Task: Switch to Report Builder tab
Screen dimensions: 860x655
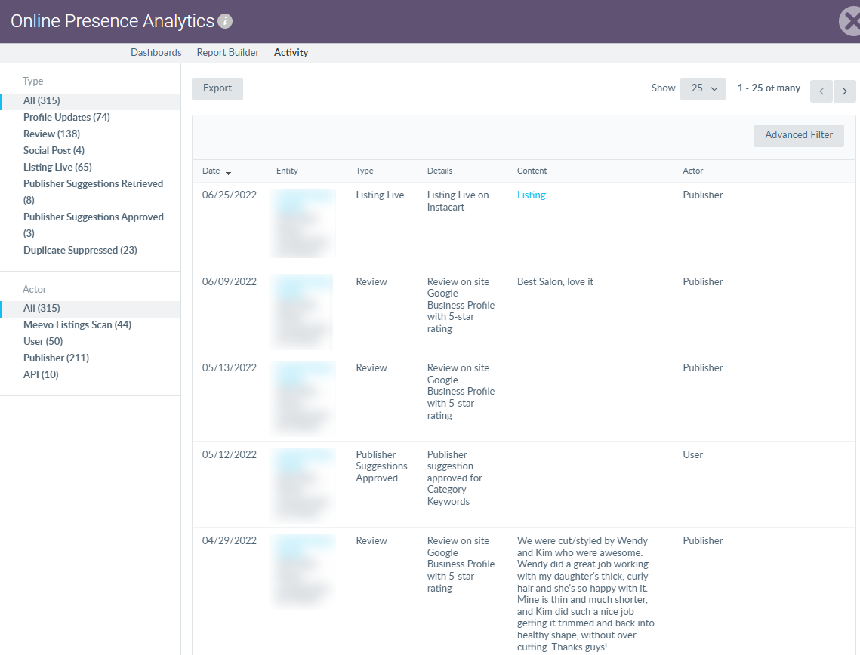Action: click(227, 53)
